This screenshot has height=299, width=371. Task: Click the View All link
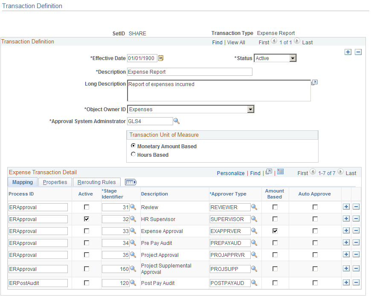click(236, 42)
